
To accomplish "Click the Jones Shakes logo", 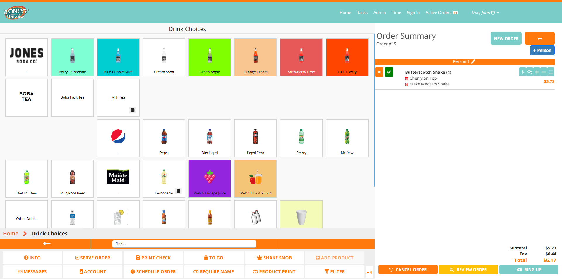I will (x=16, y=13).
